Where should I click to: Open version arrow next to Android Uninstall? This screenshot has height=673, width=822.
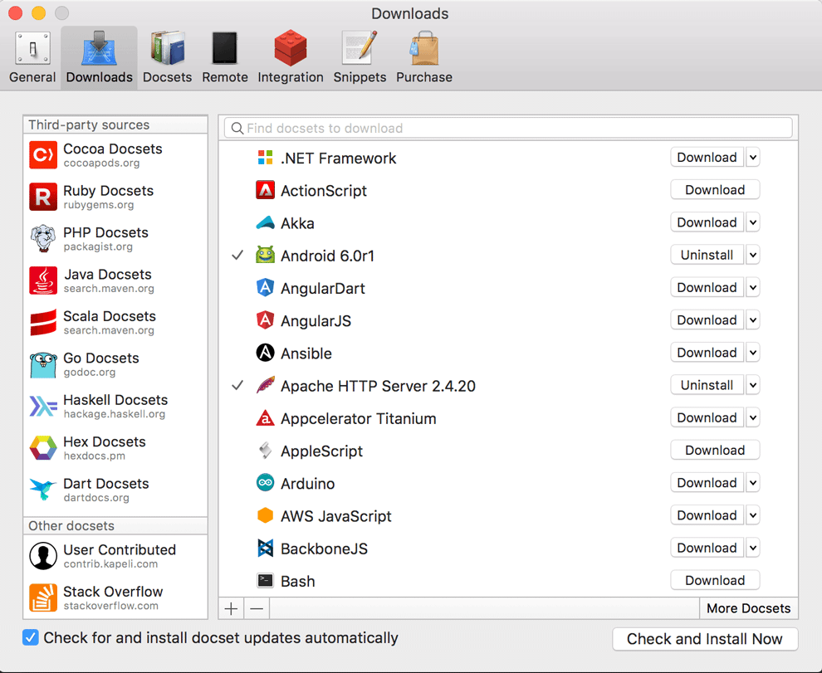752,256
